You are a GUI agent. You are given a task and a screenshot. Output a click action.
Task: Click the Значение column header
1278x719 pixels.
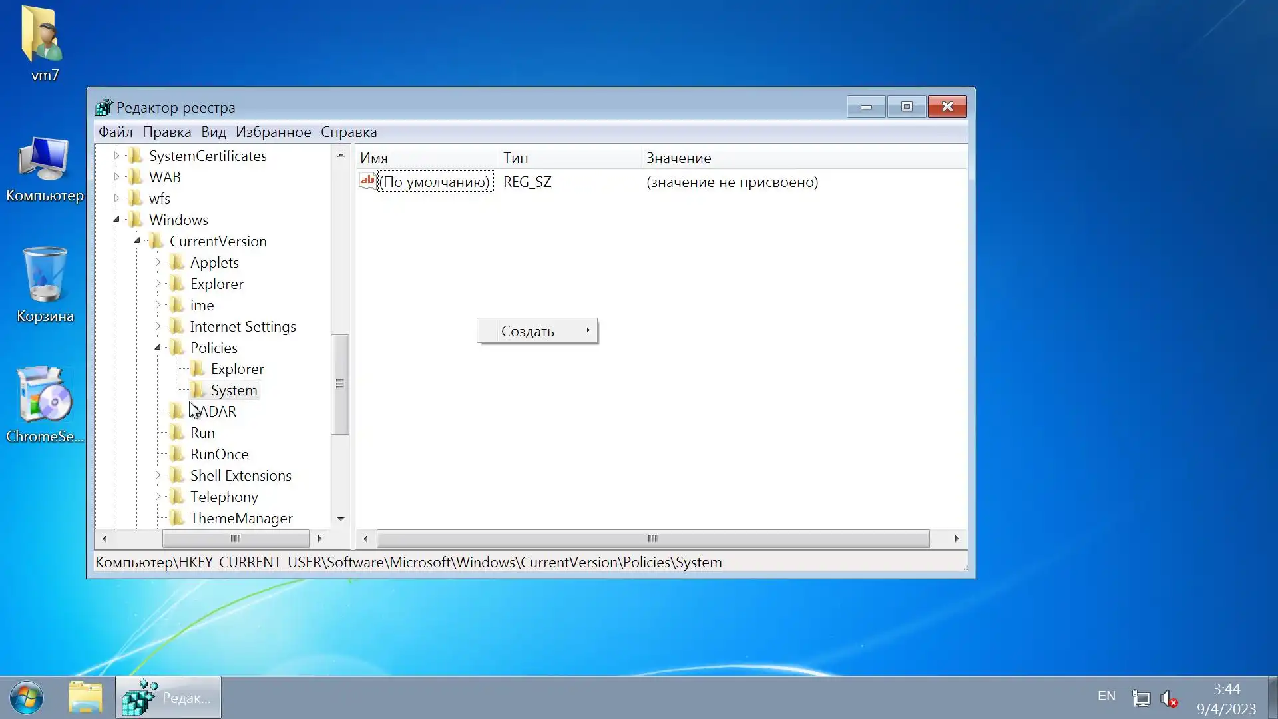click(x=678, y=158)
